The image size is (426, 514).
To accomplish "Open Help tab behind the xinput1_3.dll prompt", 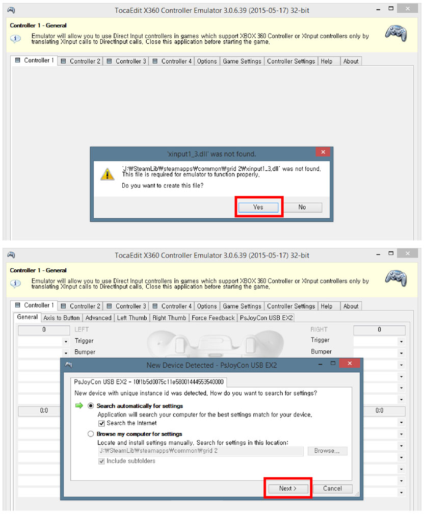I will 329,61.
